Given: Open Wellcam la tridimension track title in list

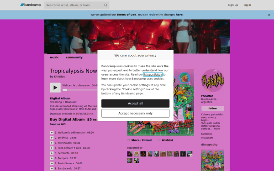Looking at the screenshot, I should [x=72, y=133].
